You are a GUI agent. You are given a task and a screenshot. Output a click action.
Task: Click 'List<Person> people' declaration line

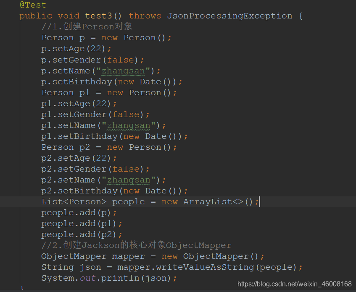(x=150, y=202)
